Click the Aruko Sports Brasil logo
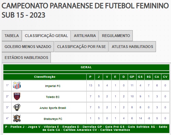Screen dimensions: 171x135 coord(17,107)
